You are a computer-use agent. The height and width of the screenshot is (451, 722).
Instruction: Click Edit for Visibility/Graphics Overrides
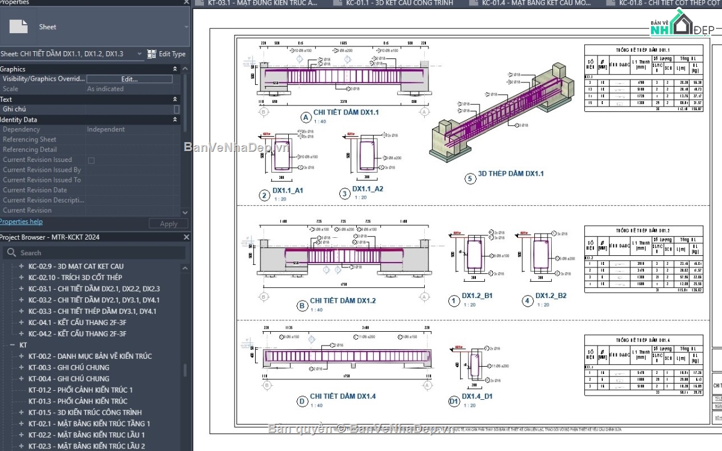click(x=129, y=79)
